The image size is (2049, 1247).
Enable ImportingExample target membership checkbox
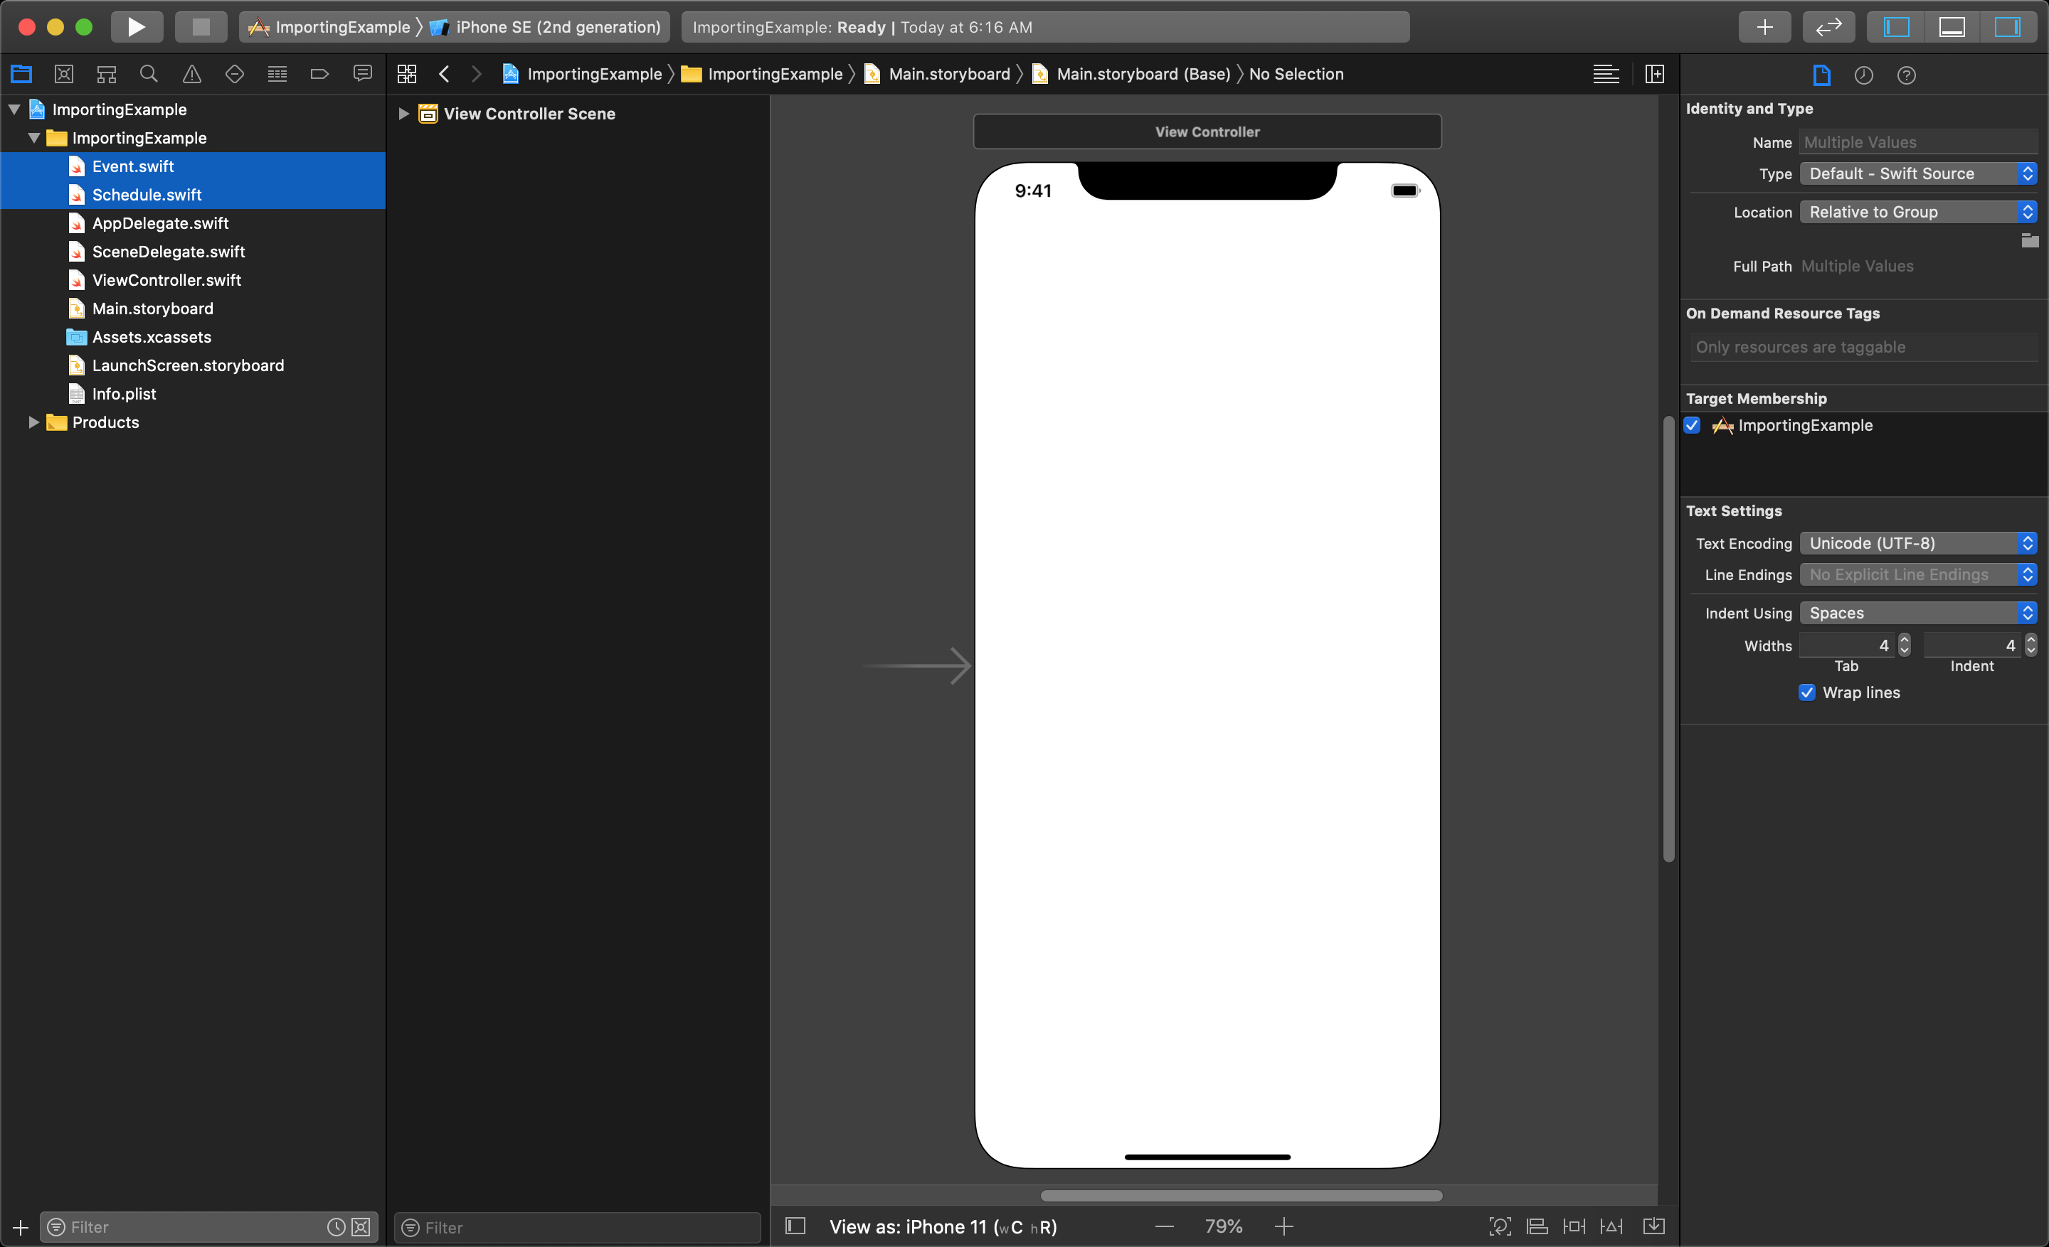1692,425
